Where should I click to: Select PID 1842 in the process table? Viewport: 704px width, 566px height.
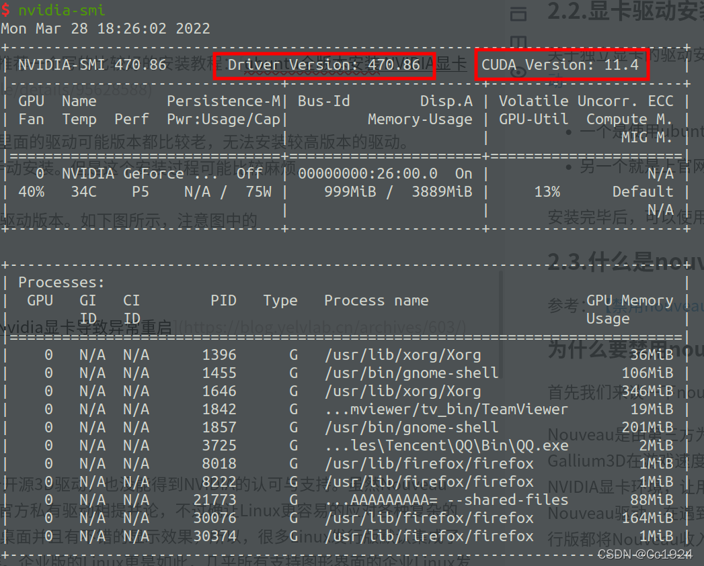click(x=219, y=410)
